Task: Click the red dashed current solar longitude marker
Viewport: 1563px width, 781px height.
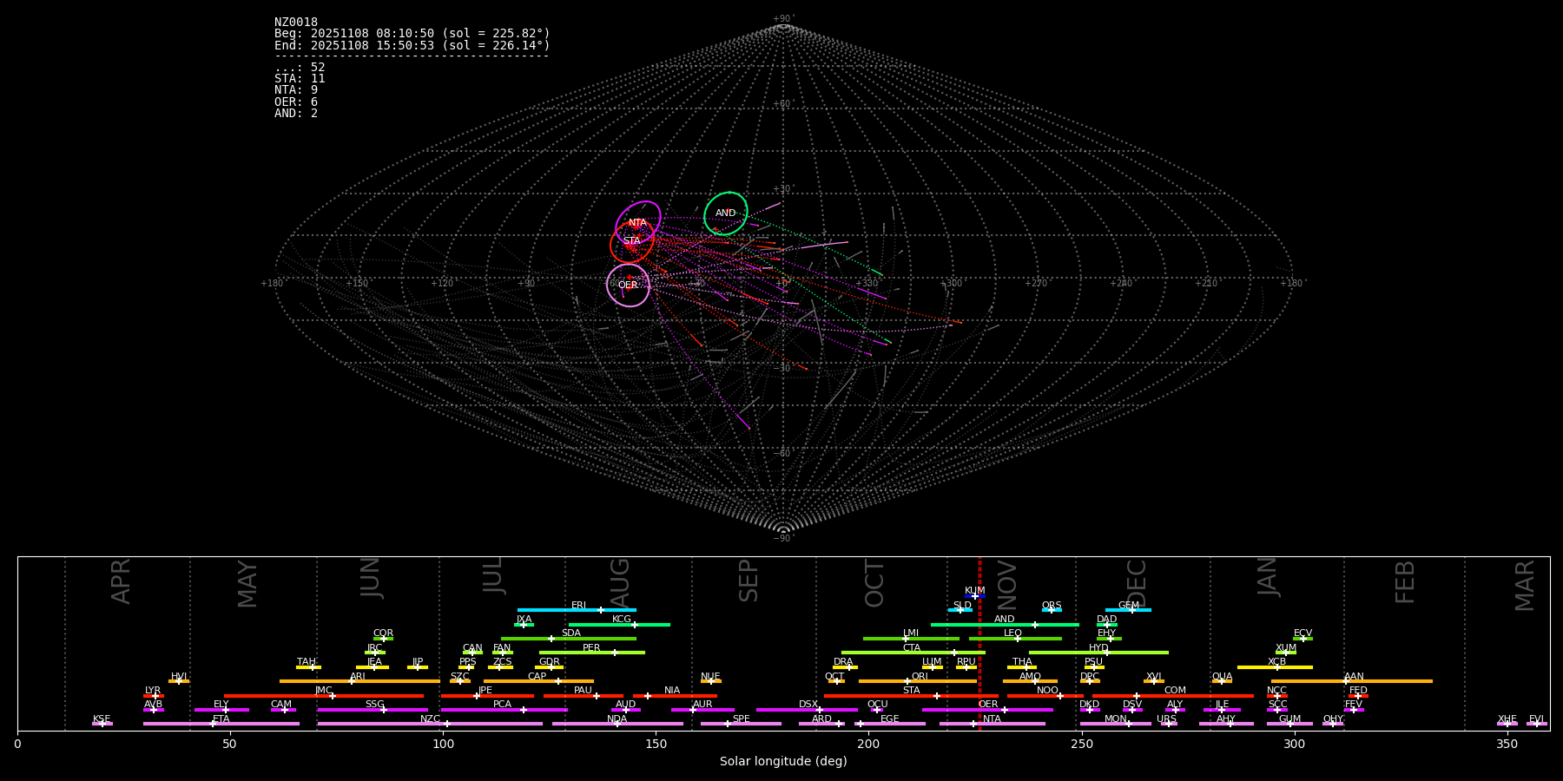Action: click(979, 642)
